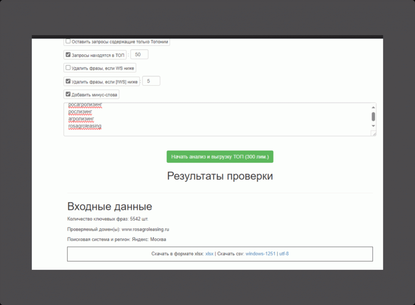Click the minus-words scrollbar thumb
This screenshot has height=305, width=415.
point(373,116)
